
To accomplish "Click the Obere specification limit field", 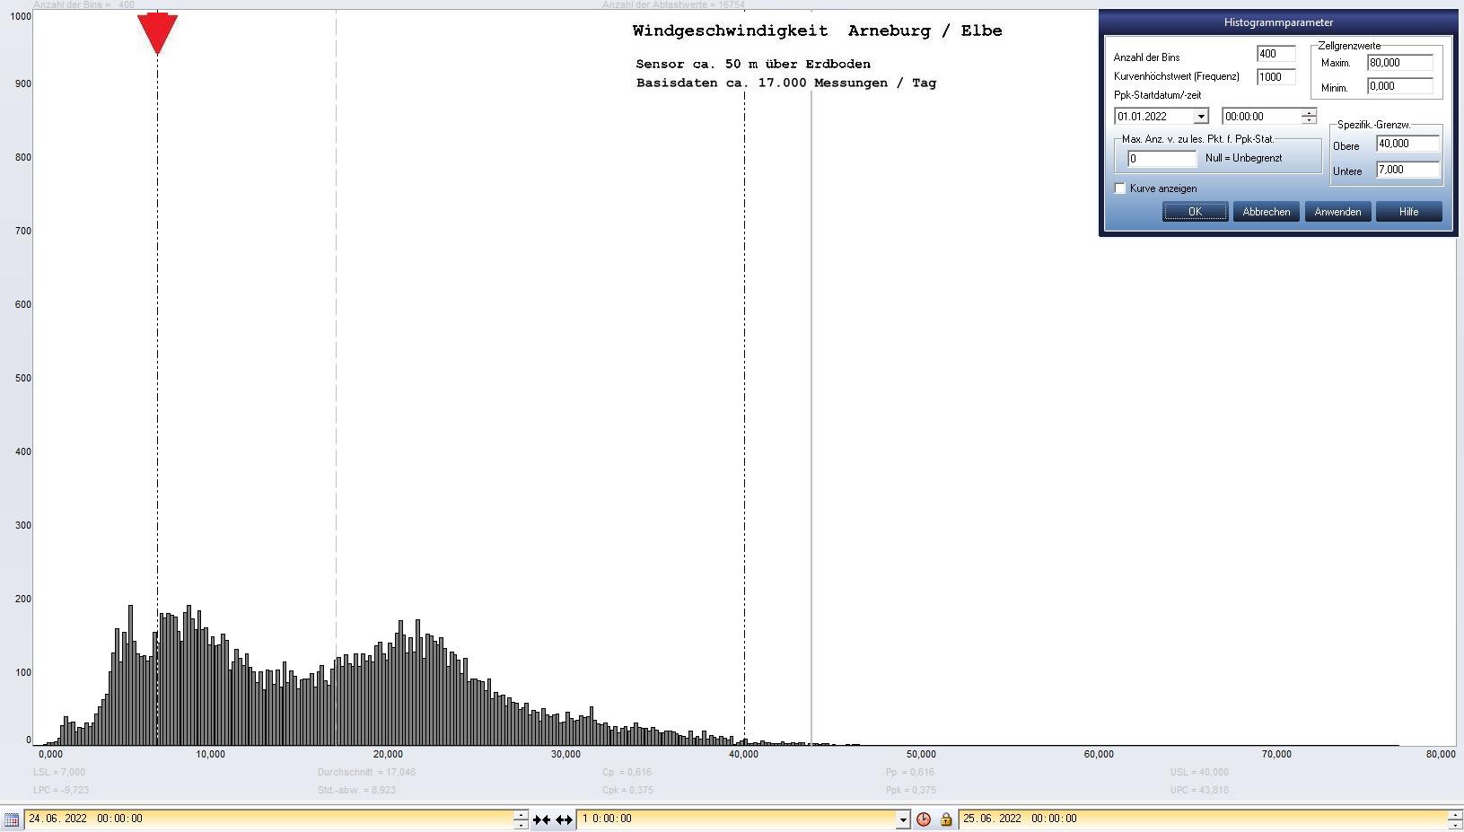I will pos(1407,144).
